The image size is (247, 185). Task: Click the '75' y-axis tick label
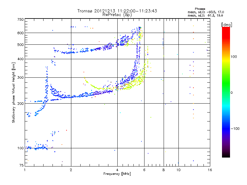[x=22, y=165]
